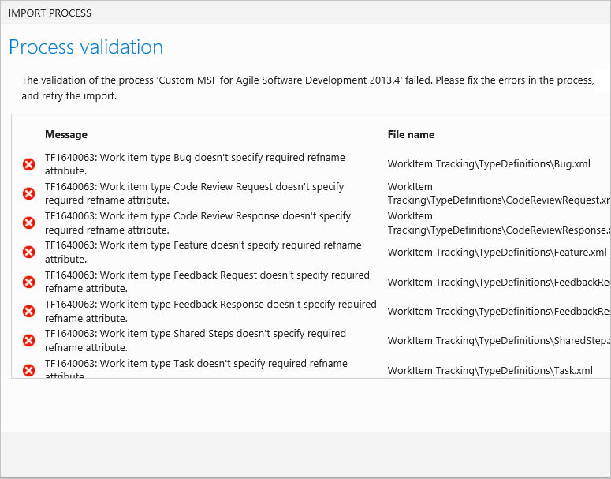Screen dimensions: 611x479
Task: Click error icon for Shared Steps row
Action: (29, 340)
